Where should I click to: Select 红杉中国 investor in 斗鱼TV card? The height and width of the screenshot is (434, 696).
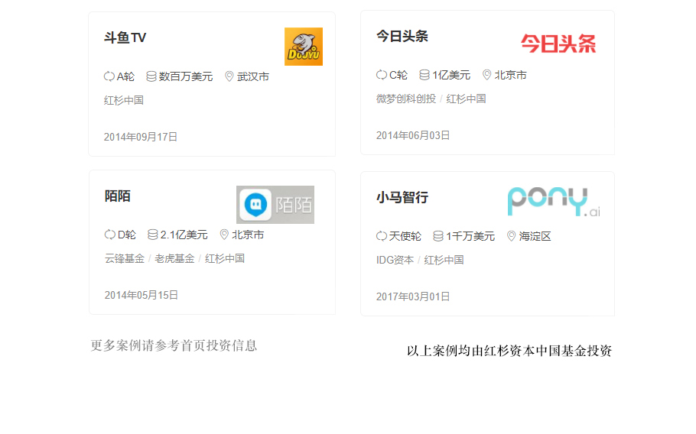pos(124,100)
